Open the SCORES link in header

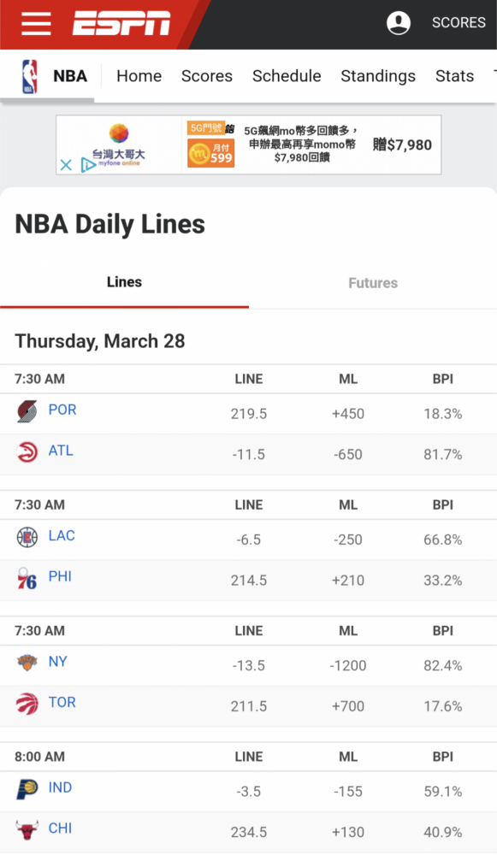click(x=459, y=22)
